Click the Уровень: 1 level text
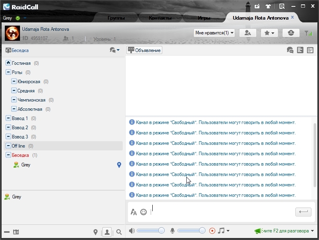Image resolution: width=319 pixels, height=240 pixels. (105, 39)
